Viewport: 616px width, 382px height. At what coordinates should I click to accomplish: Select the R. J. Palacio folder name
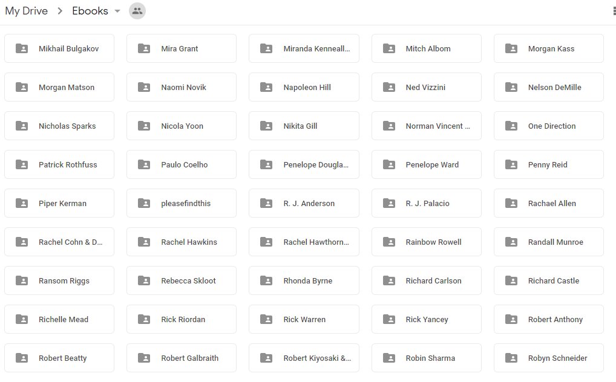point(427,203)
